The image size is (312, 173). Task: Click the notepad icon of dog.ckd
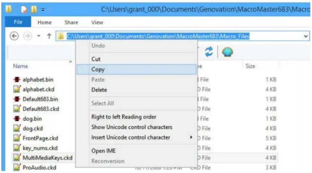click(17, 128)
